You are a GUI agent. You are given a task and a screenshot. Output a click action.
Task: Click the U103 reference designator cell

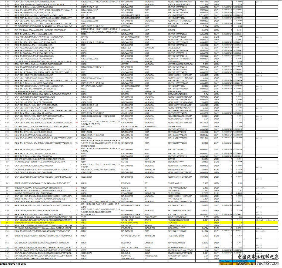(101, 199)
